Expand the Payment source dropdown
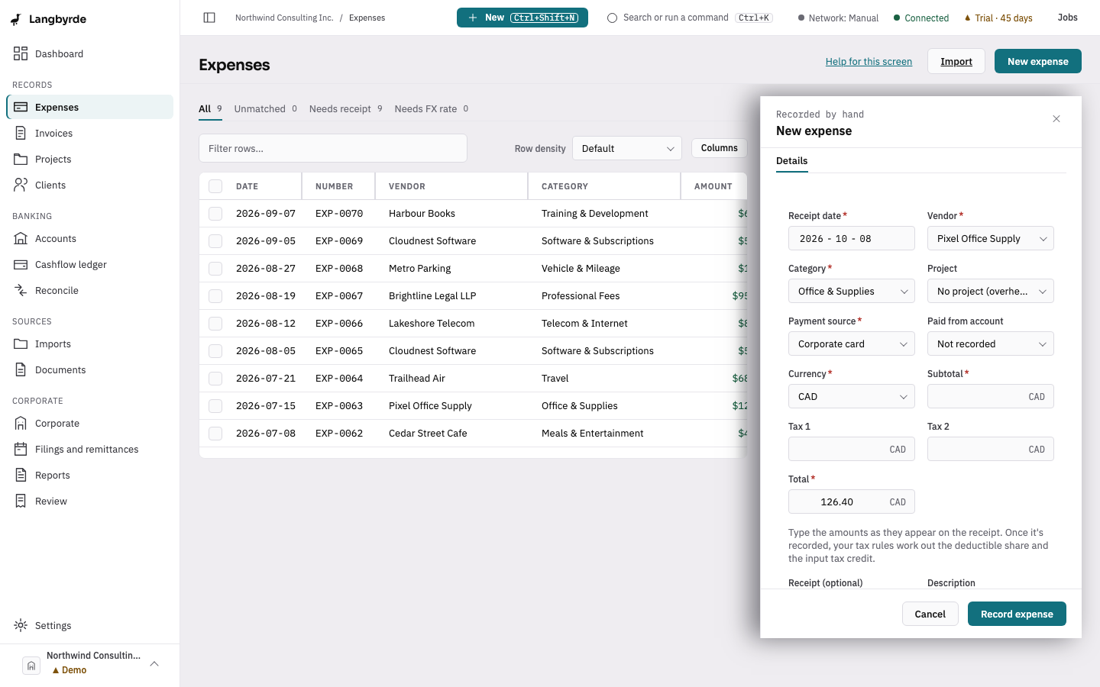 click(852, 343)
